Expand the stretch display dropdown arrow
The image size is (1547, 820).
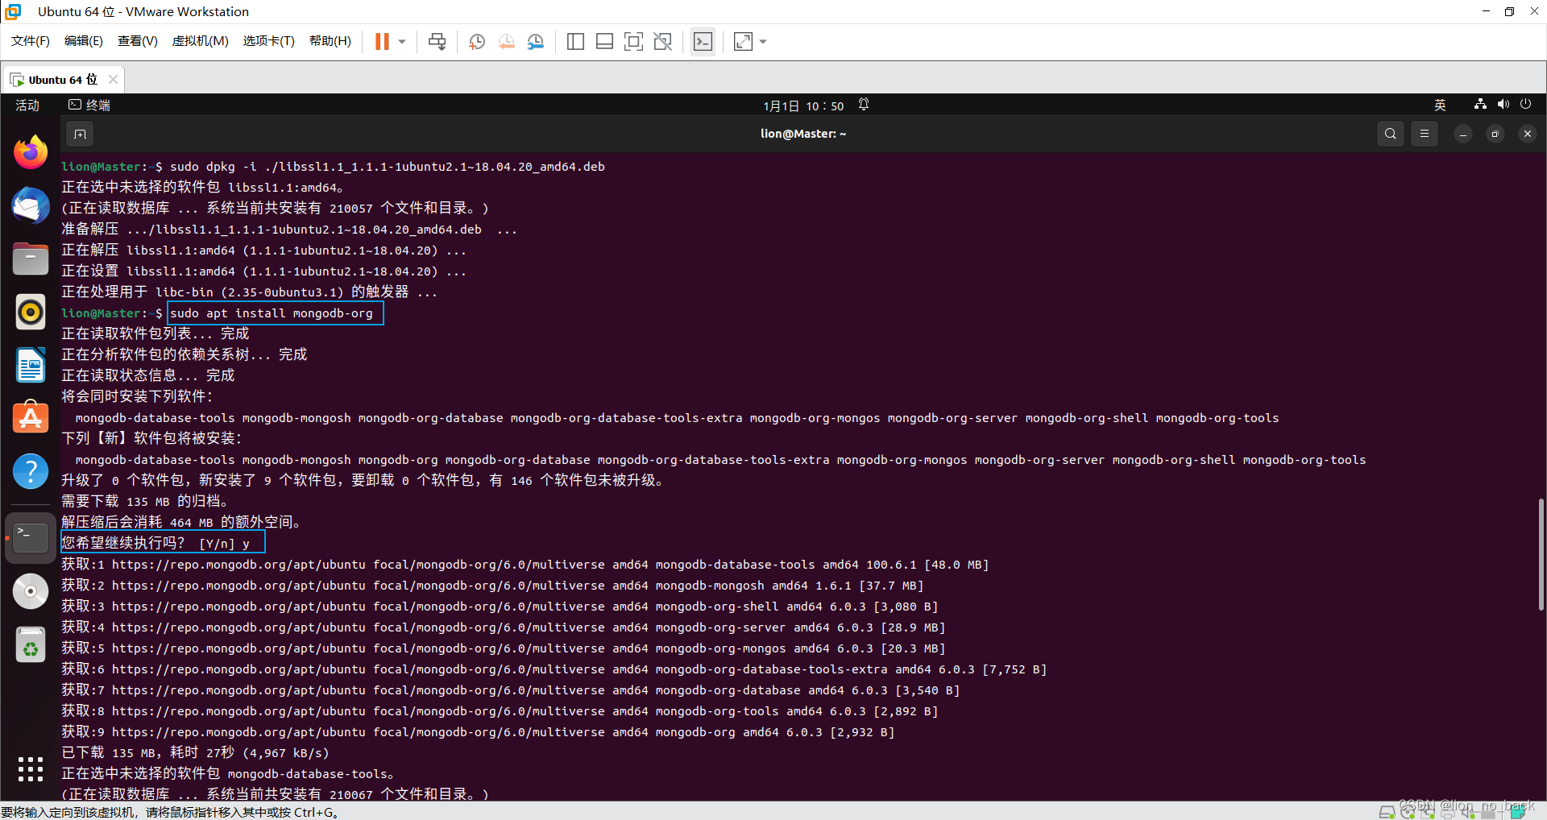click(x=763, y=41)
